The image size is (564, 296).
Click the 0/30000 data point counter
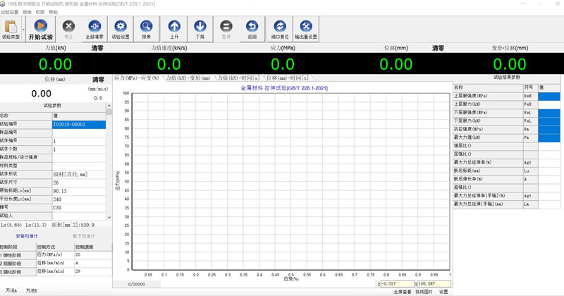137,284
